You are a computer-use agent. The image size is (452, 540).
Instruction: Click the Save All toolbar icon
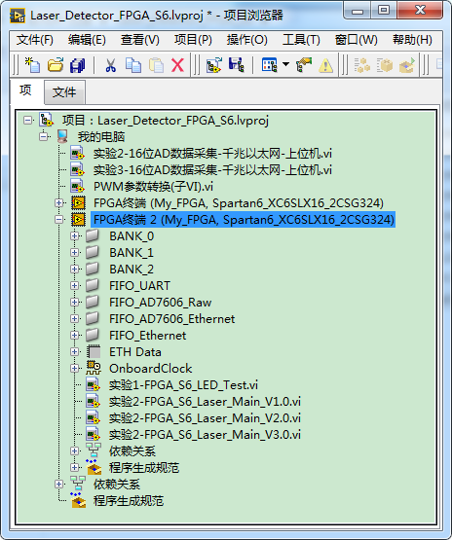78,65
